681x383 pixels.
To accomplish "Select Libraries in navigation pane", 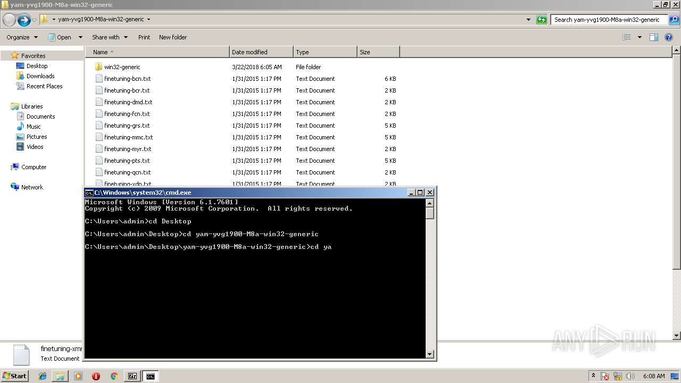I will click(31, 106).
